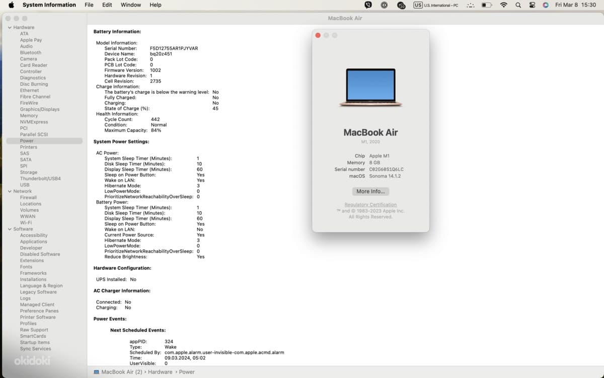This screenshot has width=604, height=378.
Task: Click the Maximum Capacity value 84%
Action: pos(156,131)
